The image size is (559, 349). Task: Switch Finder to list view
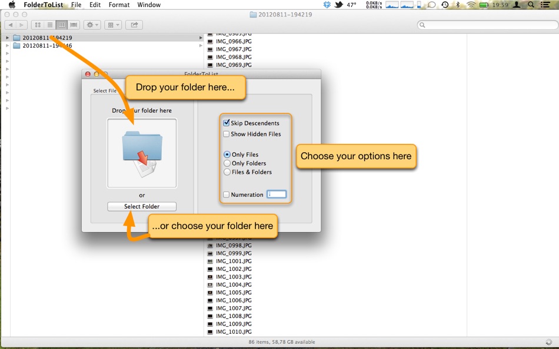pos(50,25)
